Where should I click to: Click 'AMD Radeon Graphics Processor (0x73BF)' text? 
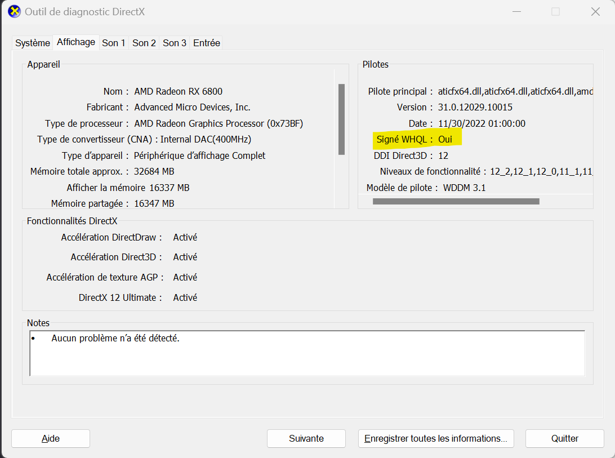[x=219, y=123]
